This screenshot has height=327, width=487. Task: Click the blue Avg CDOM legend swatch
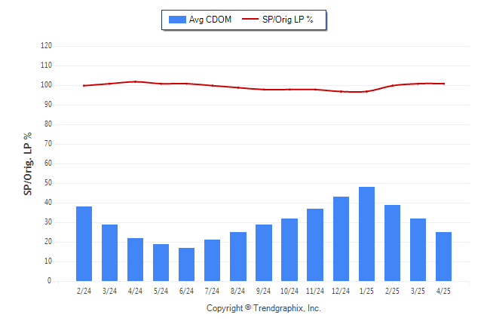(177, 20)
